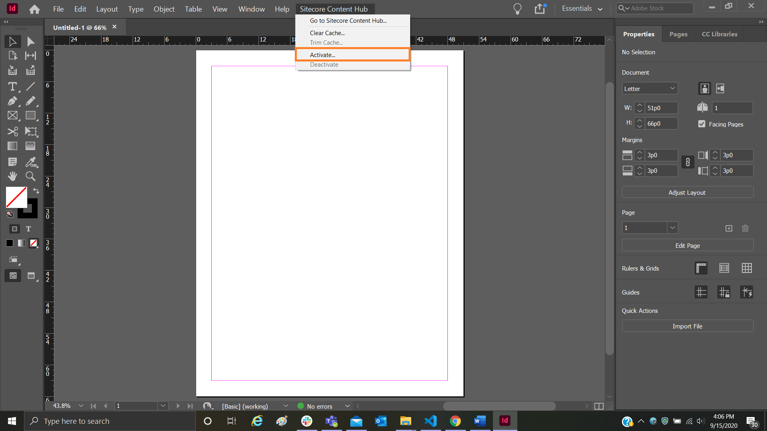The height and width of the screenshot is (431, 767).
Task: Click the Adjust Layout button
Action: (688, 192)
